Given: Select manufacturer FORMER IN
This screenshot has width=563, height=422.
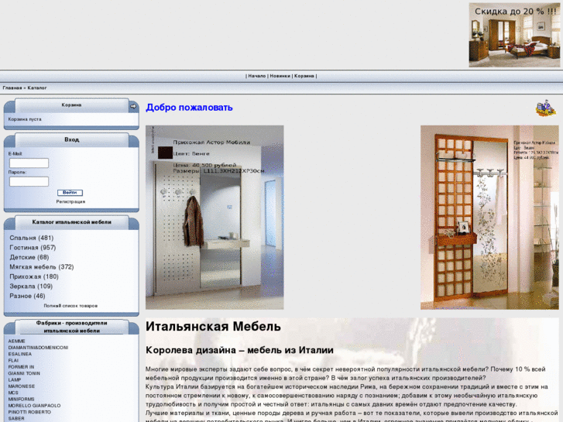Looking at the screenshot, I should [21, 367].
